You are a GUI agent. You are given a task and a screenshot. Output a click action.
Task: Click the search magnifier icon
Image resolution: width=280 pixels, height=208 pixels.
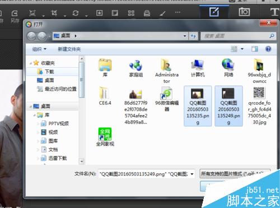pos(272,36)
